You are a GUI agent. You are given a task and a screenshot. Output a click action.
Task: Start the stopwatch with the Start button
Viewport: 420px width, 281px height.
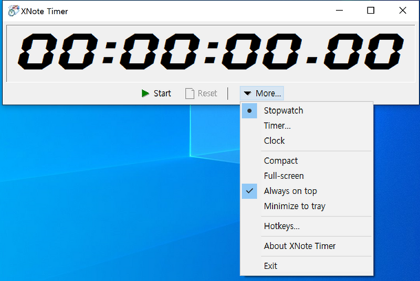pyautogui.click(x=156, y=93)
